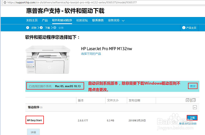Click release date 2018年3月29日 cell
This screenshot has width=205, height=135.
tap(137, 120)
